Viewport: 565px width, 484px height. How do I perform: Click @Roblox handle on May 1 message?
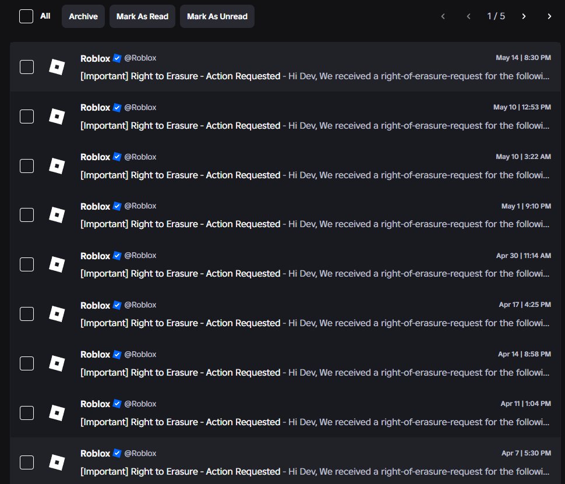point(140,206)
